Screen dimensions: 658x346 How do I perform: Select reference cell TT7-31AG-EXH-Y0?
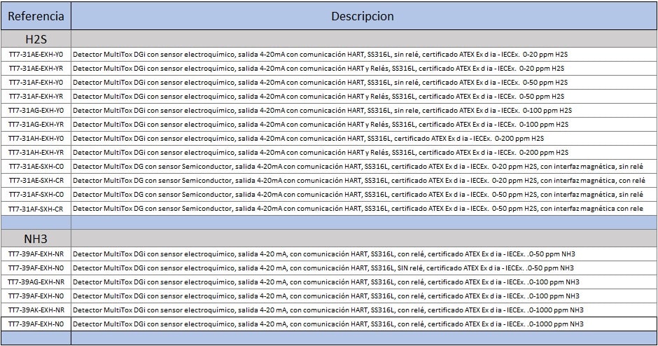pyautogui.click(x=36, y=110)
